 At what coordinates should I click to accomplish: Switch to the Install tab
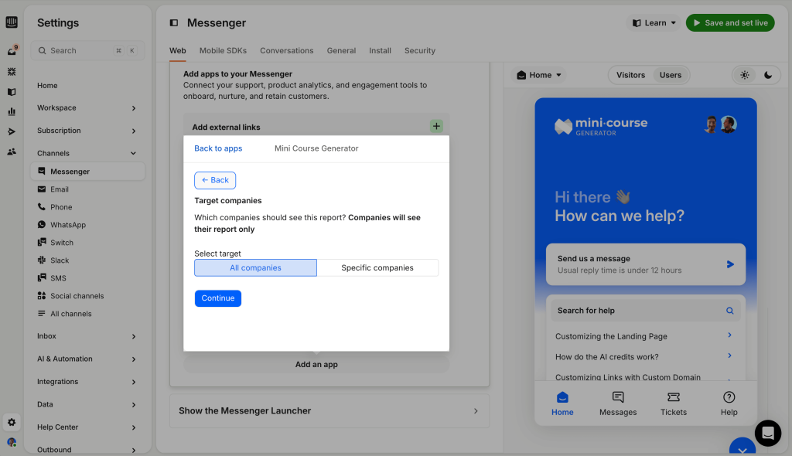click(380, 50)
